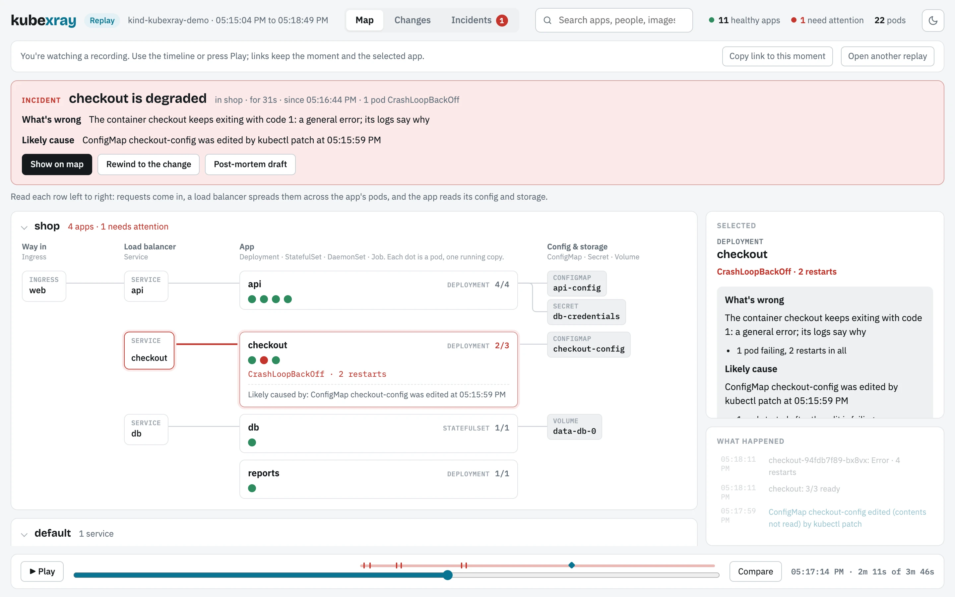Open the api deployment card

pyautogui.click(x=378, y=290)
